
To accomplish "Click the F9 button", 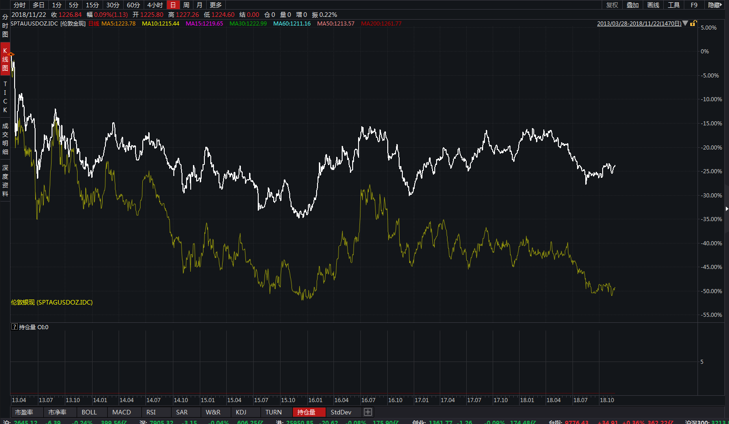I will tap(694, 5).
